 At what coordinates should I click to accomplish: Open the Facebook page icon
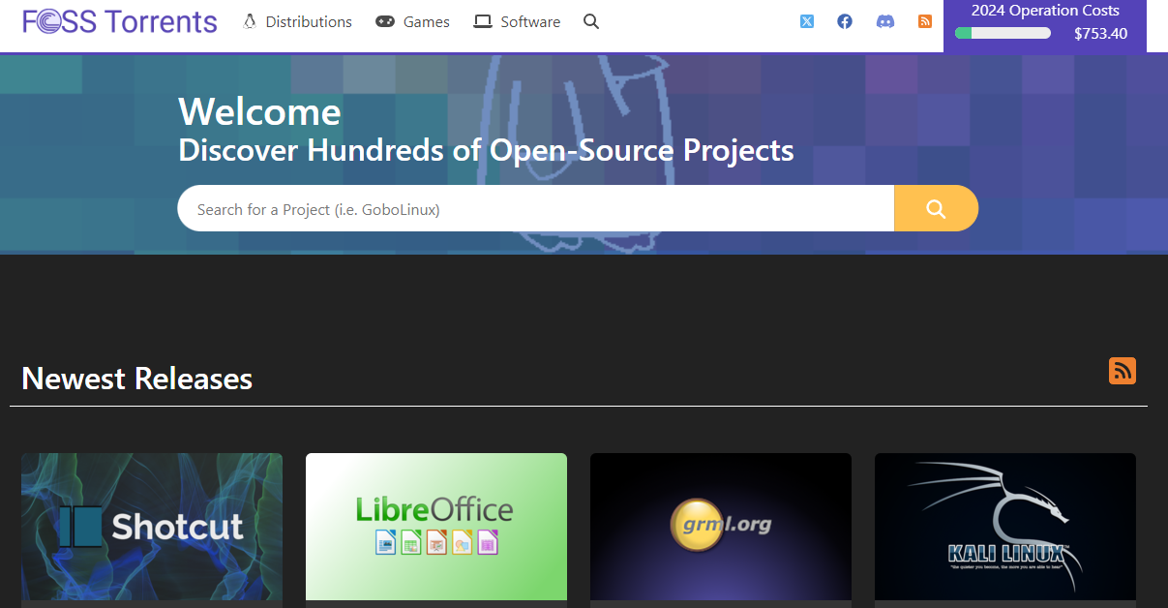(x=844, y=20)
